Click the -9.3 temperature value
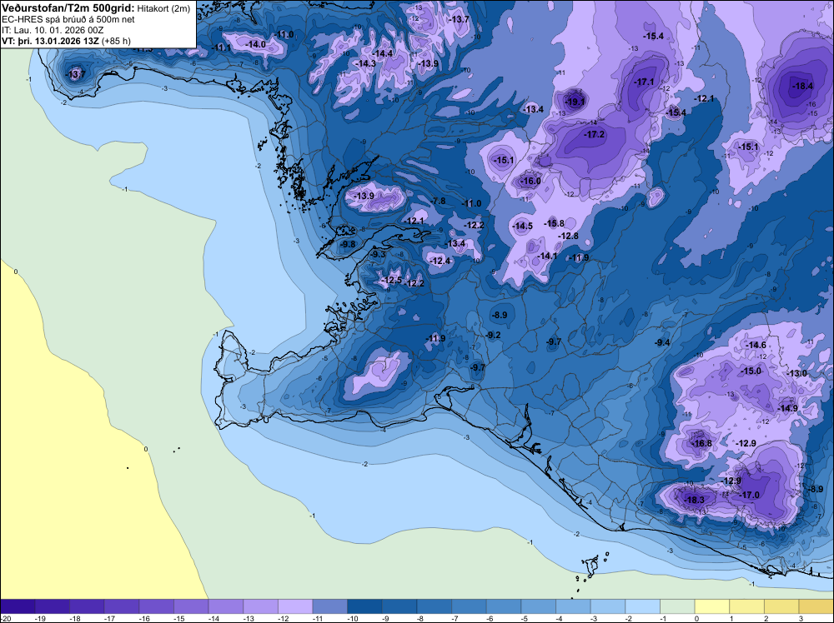The height and width of the screenshot is (623, 834). point(378,255)
